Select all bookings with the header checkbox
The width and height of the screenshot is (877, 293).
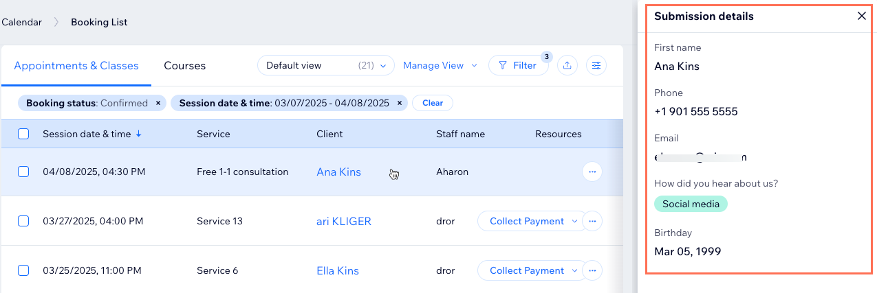coord(23,134)
